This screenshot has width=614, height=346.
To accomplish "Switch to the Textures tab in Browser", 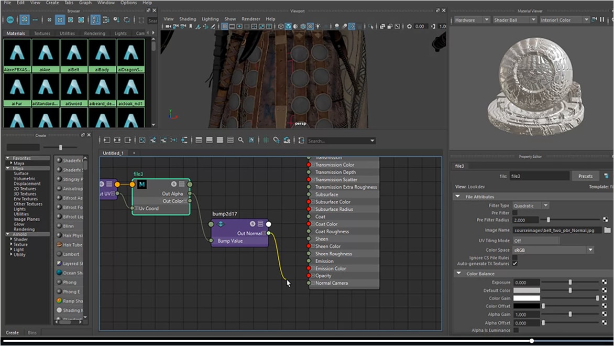I will (x=42, y=34).
